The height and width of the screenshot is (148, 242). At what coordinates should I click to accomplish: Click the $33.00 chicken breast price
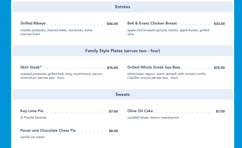pyautogui.click(x=219, y=24)
